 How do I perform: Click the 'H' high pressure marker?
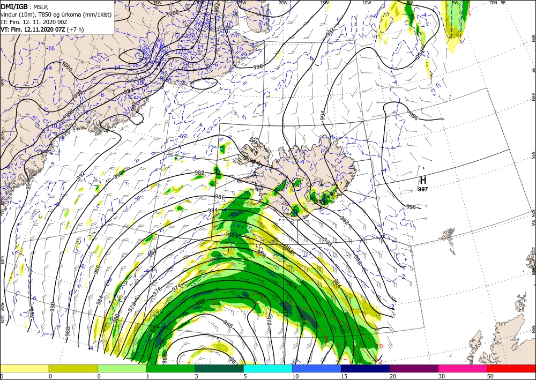point(423,180)
